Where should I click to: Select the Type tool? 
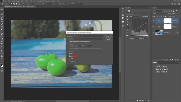coord(2,48)
